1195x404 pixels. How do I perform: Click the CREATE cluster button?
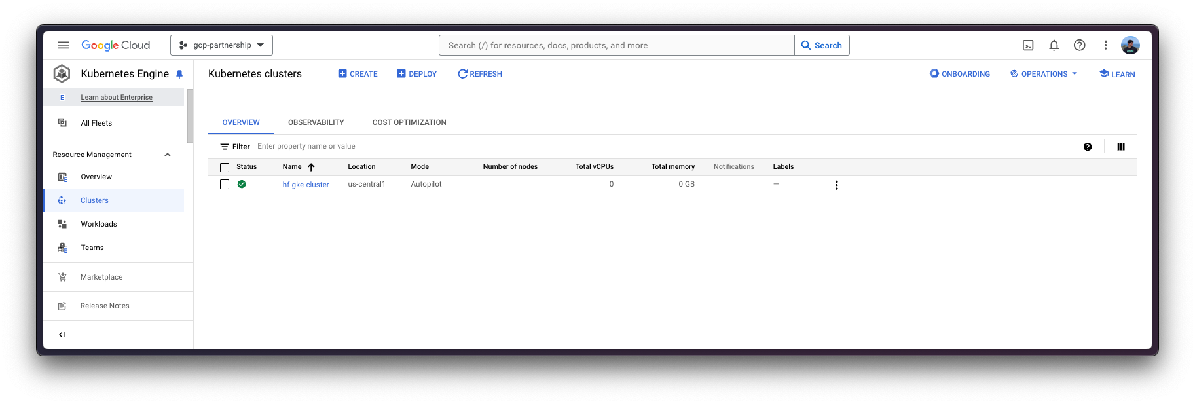(358, 74)
